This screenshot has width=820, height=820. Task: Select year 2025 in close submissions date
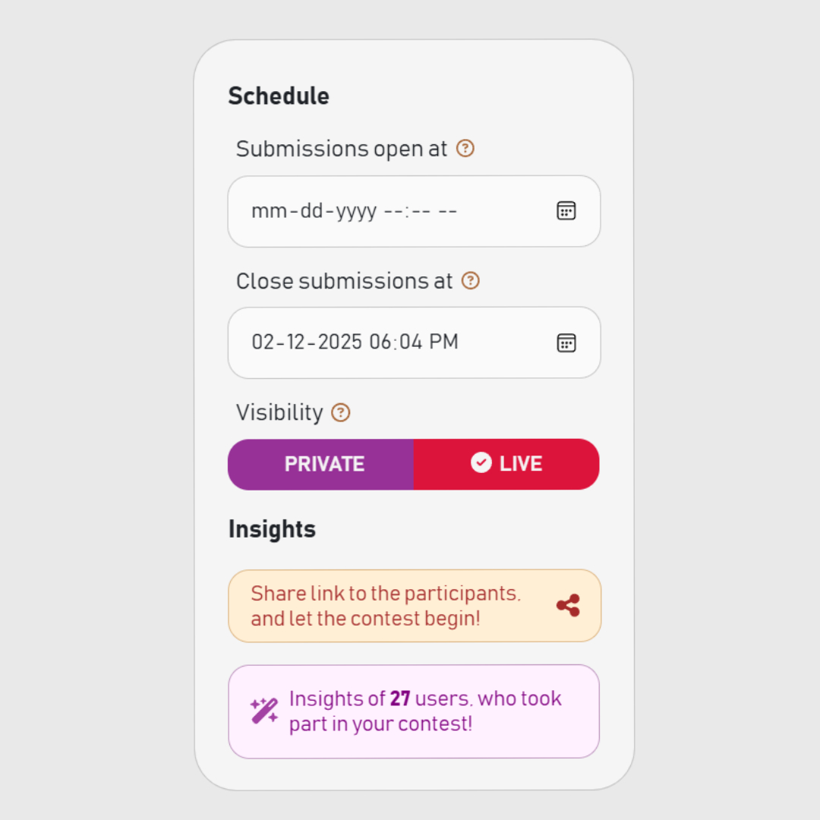tap(340, 342)
